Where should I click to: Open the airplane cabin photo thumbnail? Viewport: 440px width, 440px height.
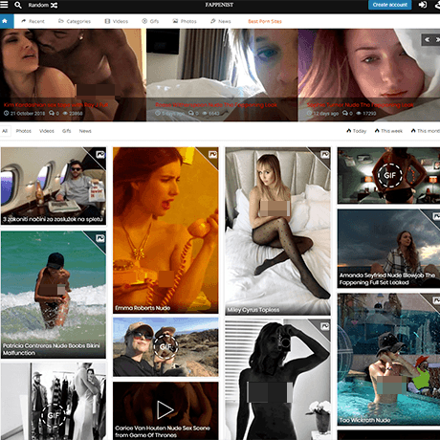coord(54,187)
